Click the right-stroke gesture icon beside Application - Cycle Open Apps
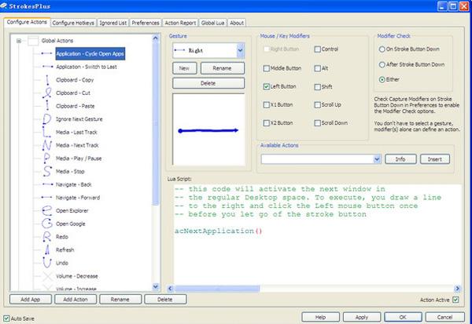Viewport: 472px width, 324px height. click(x=46, y=53)
